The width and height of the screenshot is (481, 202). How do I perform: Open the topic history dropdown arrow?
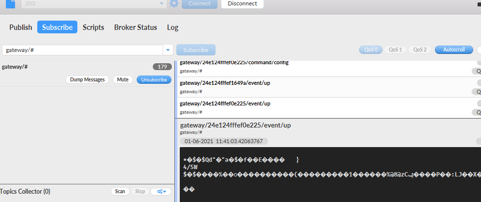pyautogui.click(x=168, y=50)
